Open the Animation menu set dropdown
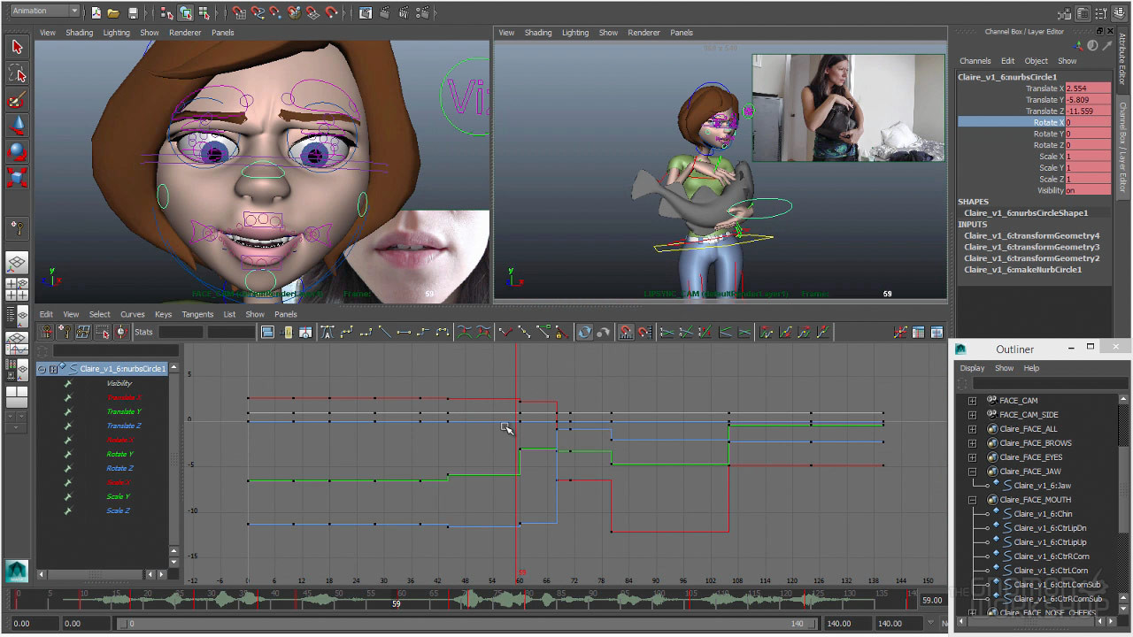1133x637 pixels. pyautogui.click(x=44, y=12)
